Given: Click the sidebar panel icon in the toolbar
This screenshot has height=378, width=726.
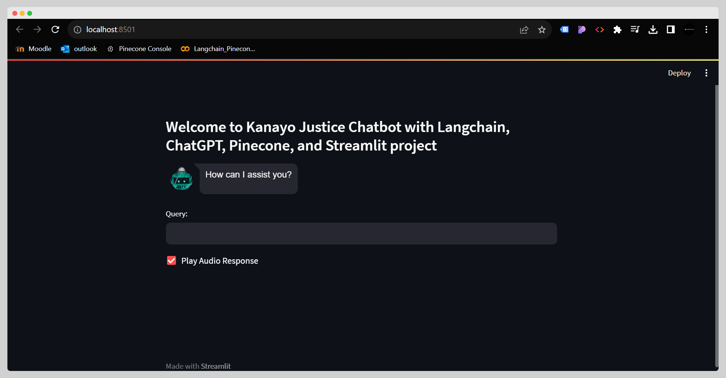Looking at the screenshot, I should click(670, 30).
